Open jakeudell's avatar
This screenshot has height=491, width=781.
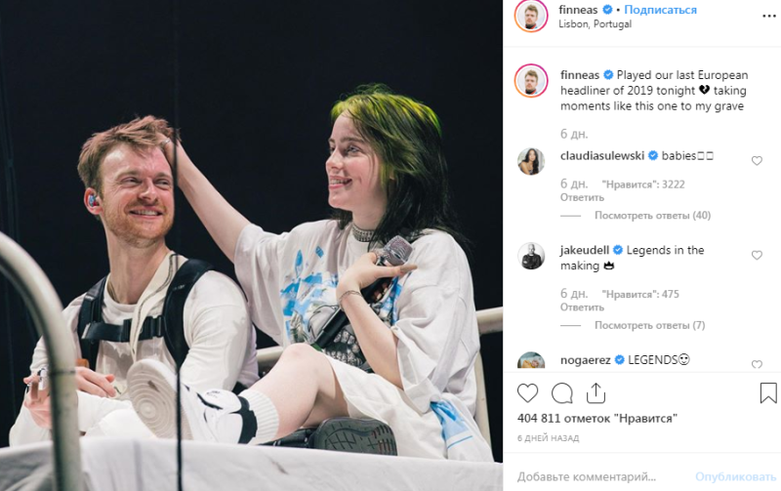(x=531, y=256)
